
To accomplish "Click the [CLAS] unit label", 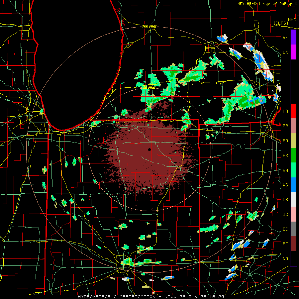I will pos(281,23).
